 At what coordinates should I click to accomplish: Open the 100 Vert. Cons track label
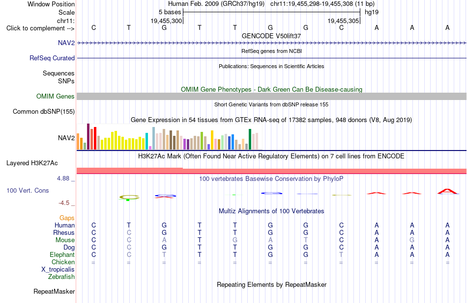coord(28,190)
